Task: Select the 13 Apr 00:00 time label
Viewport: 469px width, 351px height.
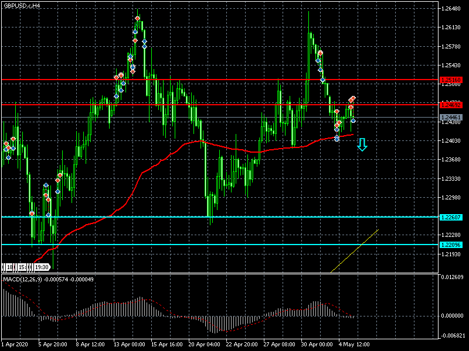Action: (130, 343)
